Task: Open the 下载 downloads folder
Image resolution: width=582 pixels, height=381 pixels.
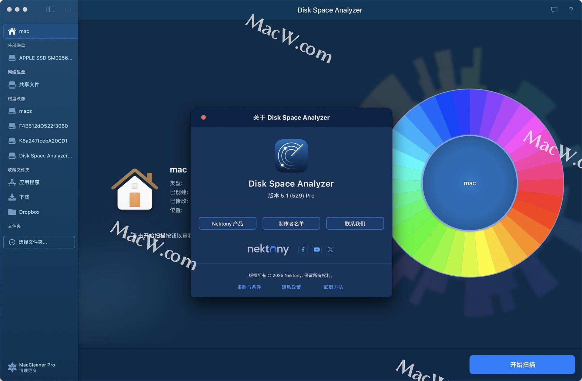Action: coord(41,197)
